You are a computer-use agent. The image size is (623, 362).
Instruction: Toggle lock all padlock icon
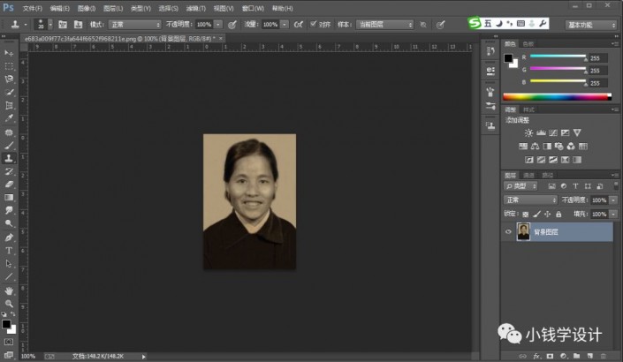click(x=558, y=215)
